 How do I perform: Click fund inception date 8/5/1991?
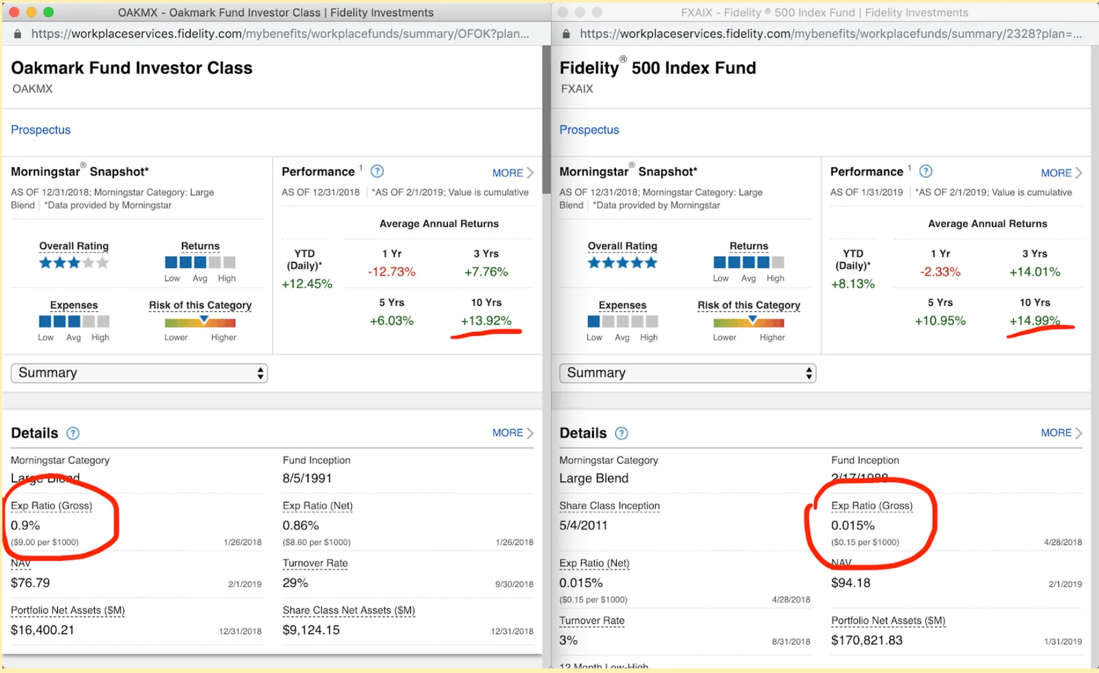[307, 478]
